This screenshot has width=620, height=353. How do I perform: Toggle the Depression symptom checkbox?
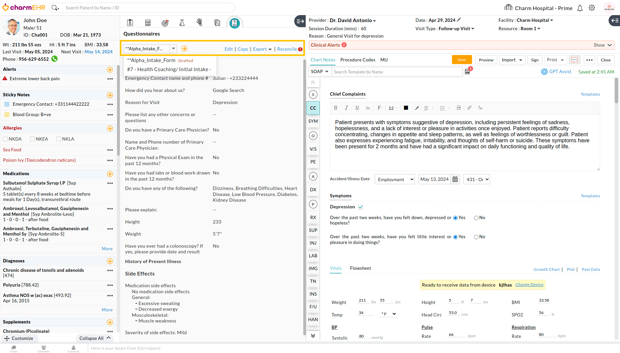pyautogui.click(x=361, y=207)
